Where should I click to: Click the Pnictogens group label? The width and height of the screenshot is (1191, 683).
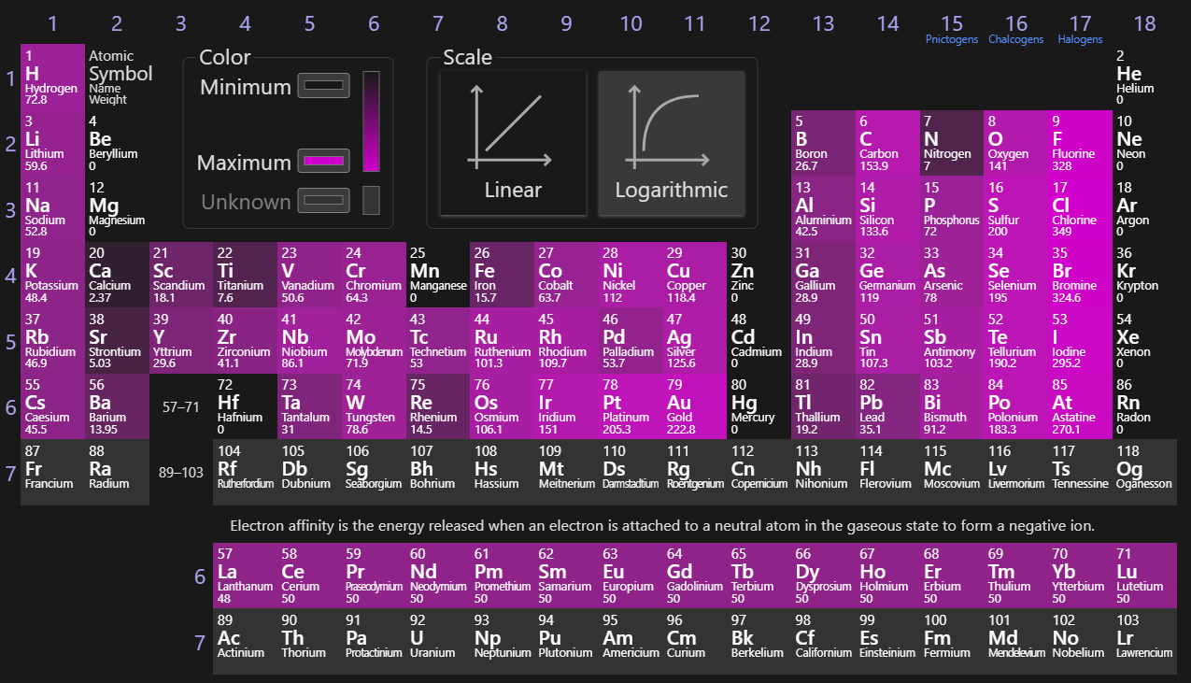pyautogui.click(x=951, y=39)
